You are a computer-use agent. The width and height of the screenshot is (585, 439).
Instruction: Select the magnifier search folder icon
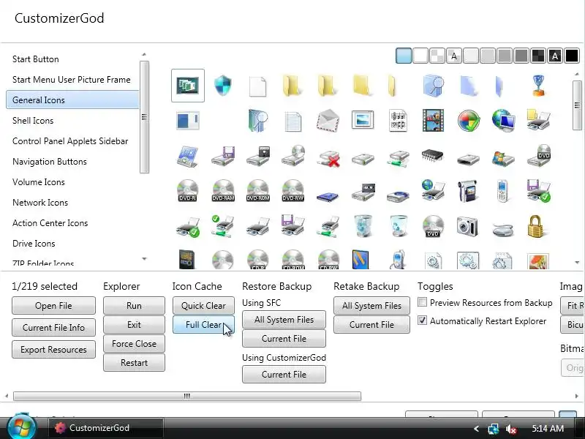pyautogui.click(x=433, y=85)
